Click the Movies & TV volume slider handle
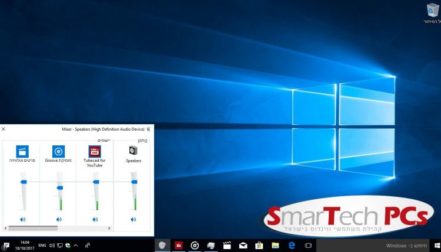 [x=24, y=182]
